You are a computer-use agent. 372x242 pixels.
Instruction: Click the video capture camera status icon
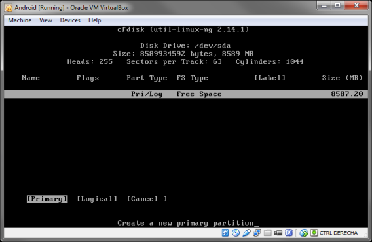278,233
